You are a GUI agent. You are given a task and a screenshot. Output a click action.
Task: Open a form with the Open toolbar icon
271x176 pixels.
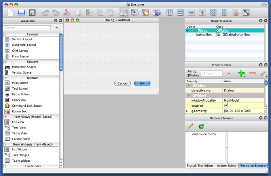point(21,13)
